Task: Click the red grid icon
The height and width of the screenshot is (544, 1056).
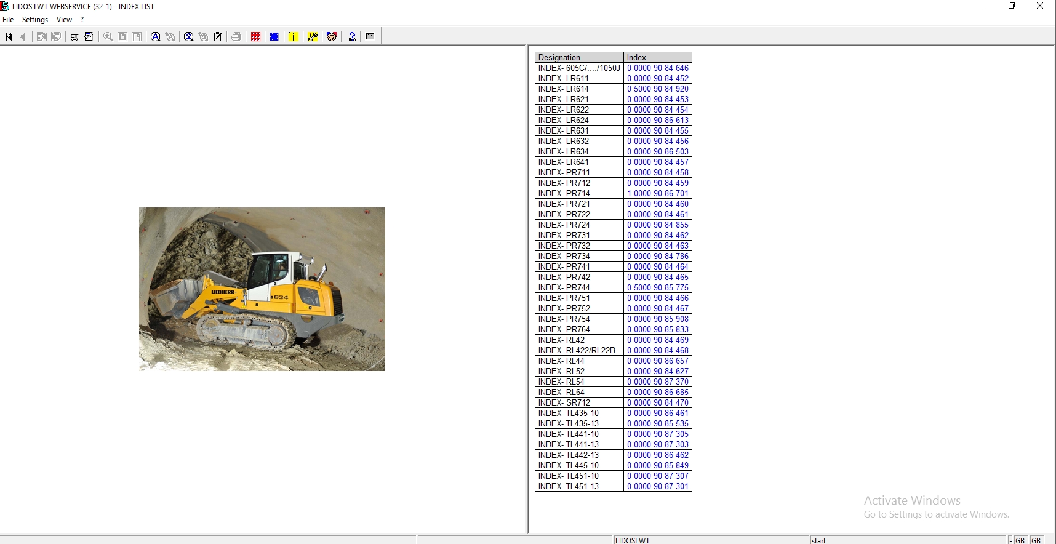Action: [256, 37]
